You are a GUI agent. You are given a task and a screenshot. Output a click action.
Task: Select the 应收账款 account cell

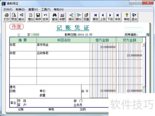pos(63,55)
